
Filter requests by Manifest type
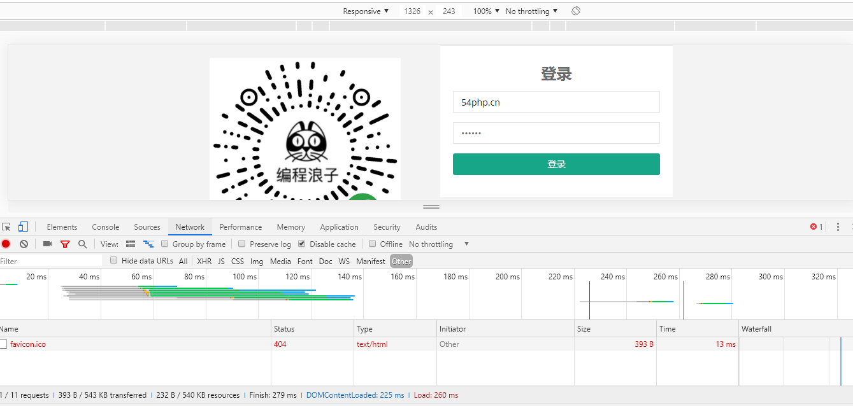(x=371, y=261)
